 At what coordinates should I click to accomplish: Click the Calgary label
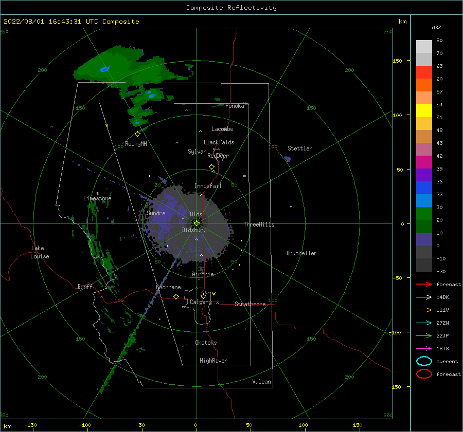coord(201,302)
